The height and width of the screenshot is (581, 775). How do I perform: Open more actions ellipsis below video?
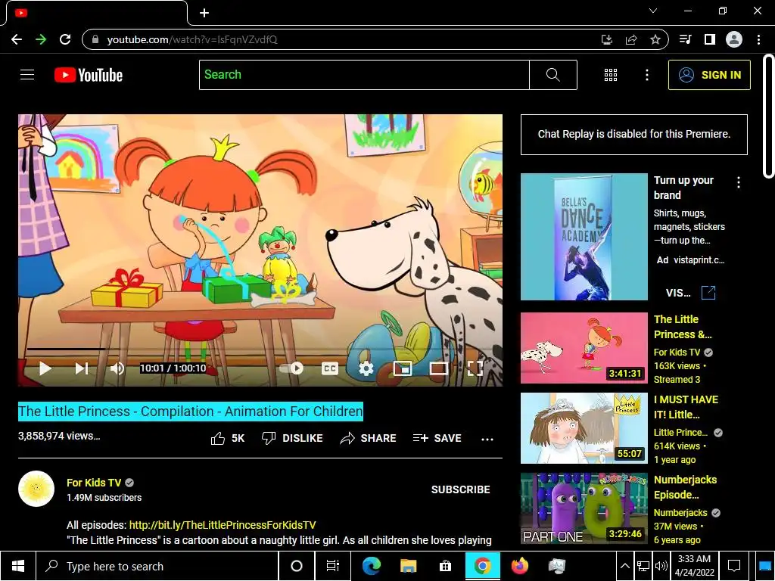click(x=487, y=440)
